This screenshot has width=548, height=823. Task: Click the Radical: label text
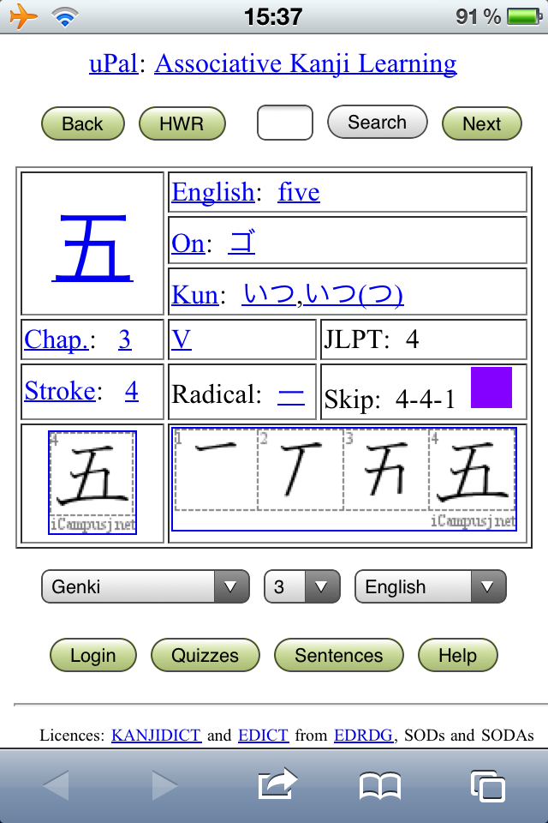(x=217, y=394)
